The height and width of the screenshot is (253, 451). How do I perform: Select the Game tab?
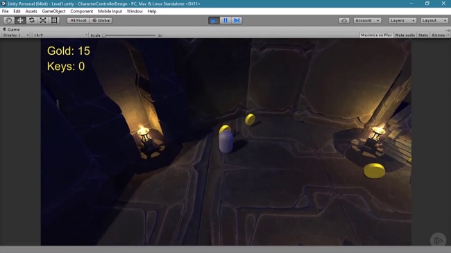(x=12, y=29)
